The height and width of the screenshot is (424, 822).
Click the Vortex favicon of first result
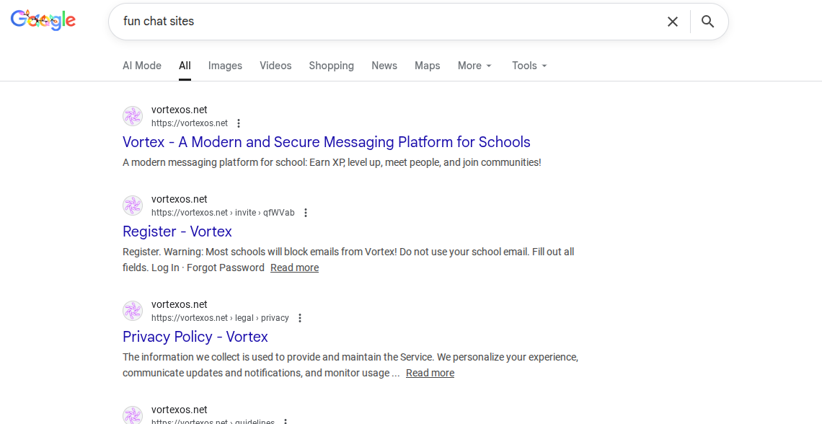point(133,116)
